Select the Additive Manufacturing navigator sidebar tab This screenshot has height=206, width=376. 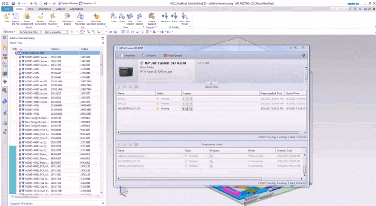tap(5, 82)
